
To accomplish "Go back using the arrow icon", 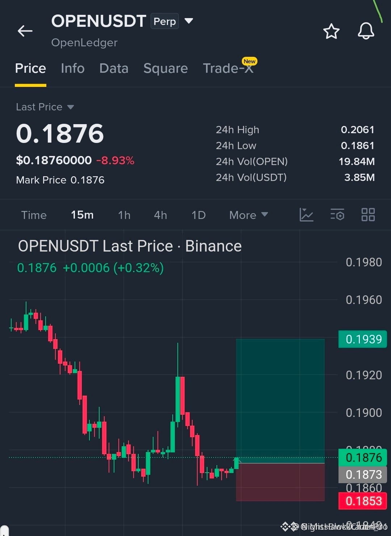I will (x=25, y=31).
